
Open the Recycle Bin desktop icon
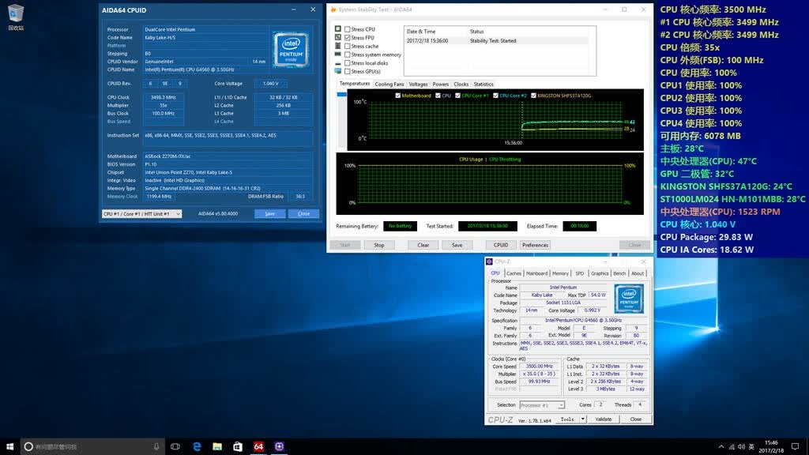16,17
